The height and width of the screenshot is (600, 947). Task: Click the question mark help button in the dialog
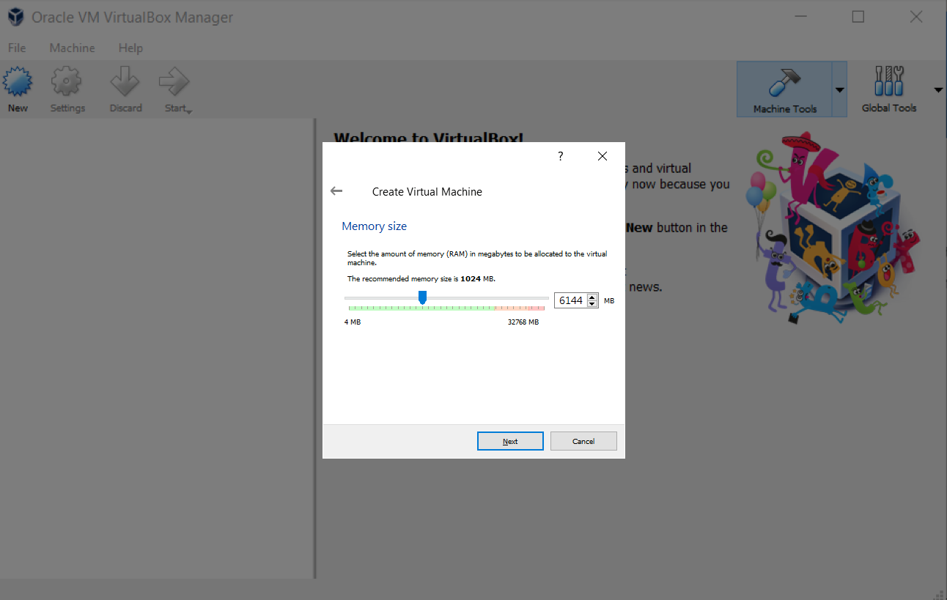pos(561,156)
